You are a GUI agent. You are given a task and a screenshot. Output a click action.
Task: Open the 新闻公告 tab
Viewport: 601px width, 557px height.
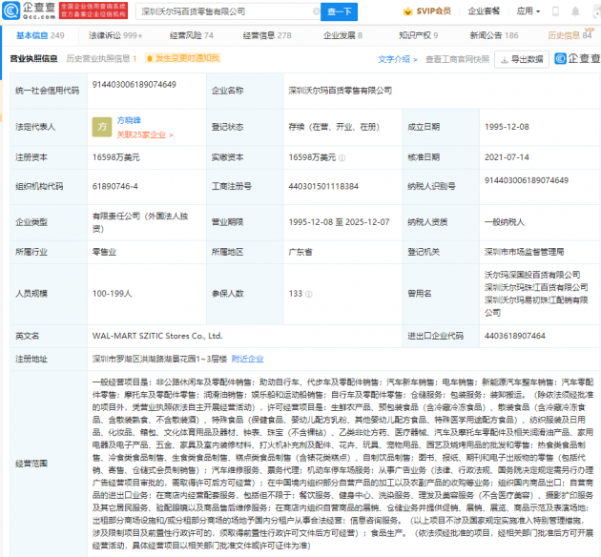click(494, 35)
